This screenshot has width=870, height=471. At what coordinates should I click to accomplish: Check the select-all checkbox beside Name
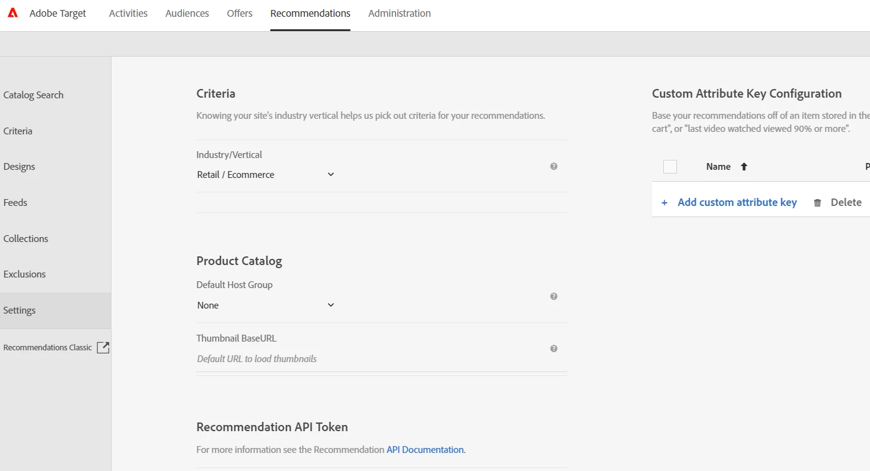pyautogui.click(x=670, y=167)
